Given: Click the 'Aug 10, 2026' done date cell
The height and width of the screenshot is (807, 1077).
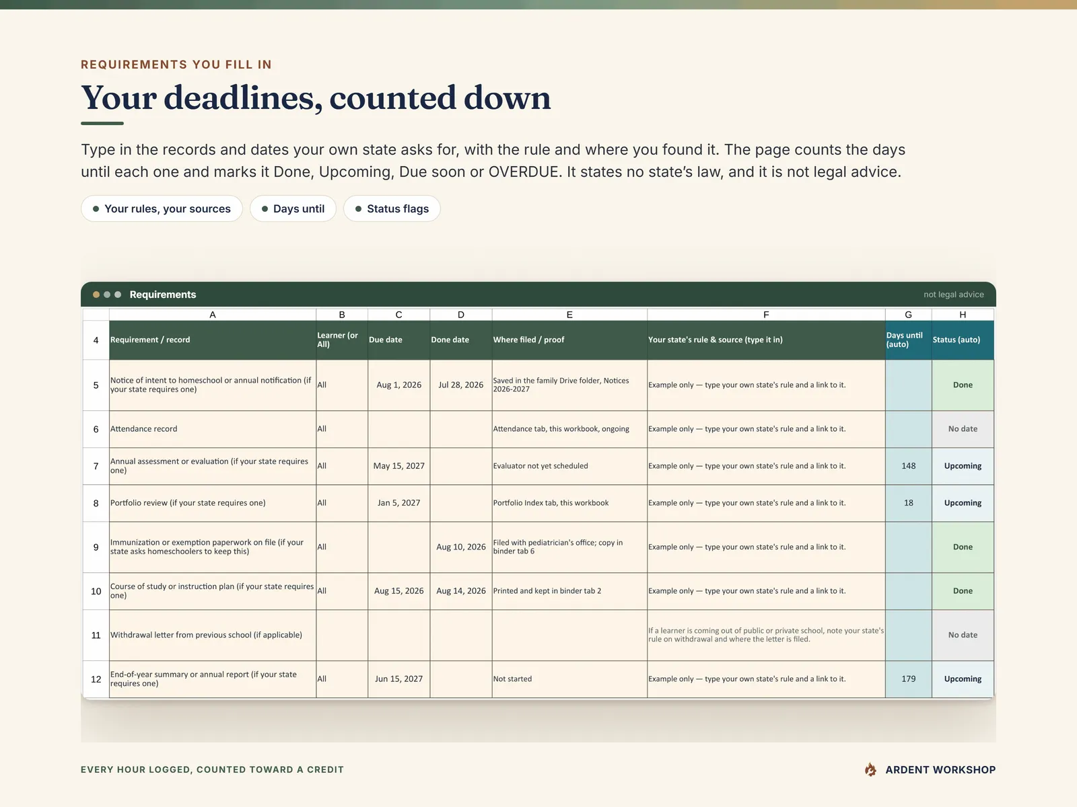Looking at the screenshot, I should [x=461, y=547].
